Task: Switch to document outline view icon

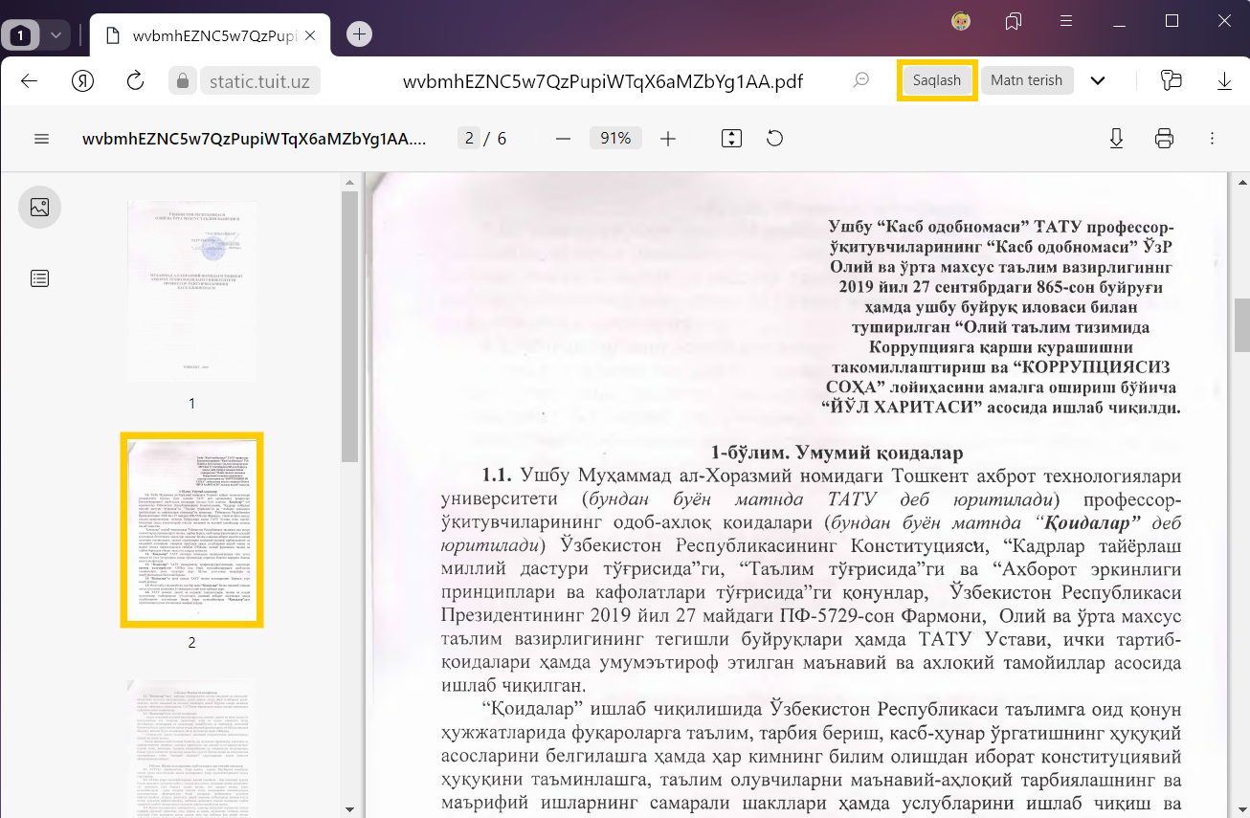Action: tap(39, 278)
